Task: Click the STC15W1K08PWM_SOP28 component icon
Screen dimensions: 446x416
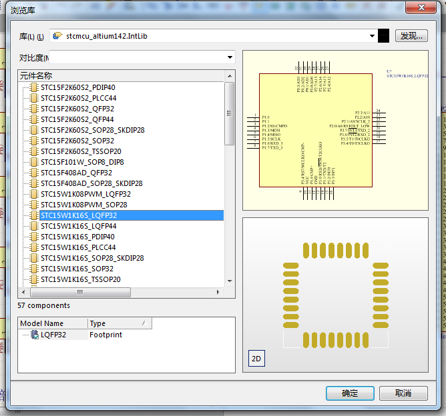Action: tap(34, 205)
